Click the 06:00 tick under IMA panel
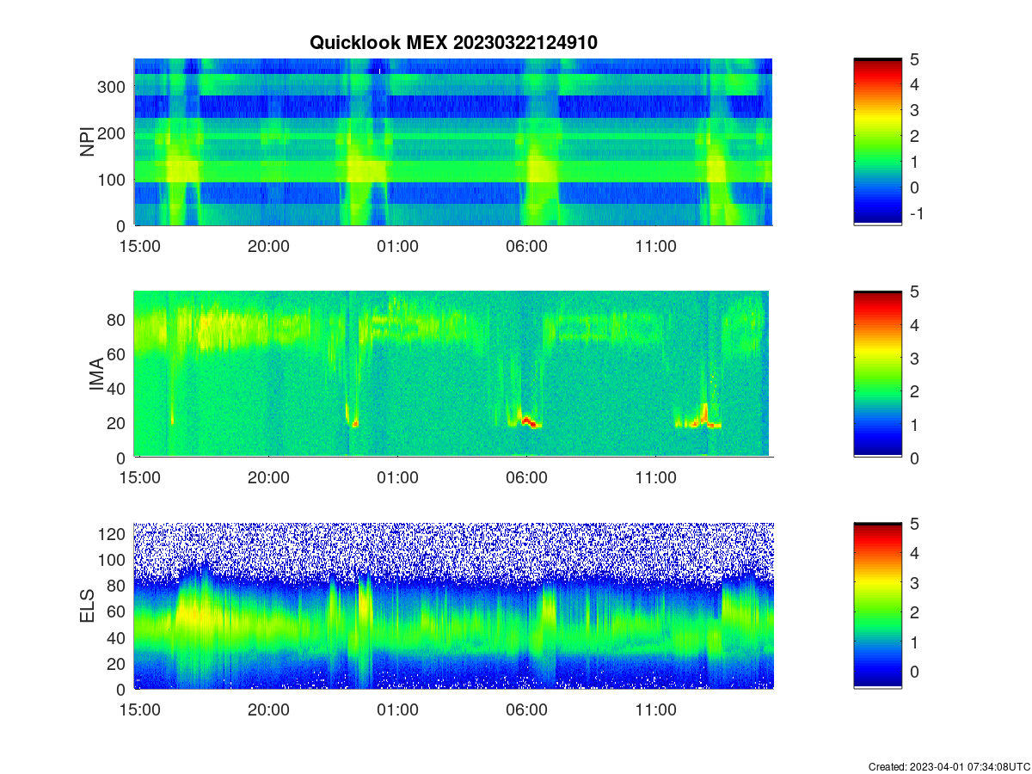Screen dimensions: 1032x774 click(527, 479)
